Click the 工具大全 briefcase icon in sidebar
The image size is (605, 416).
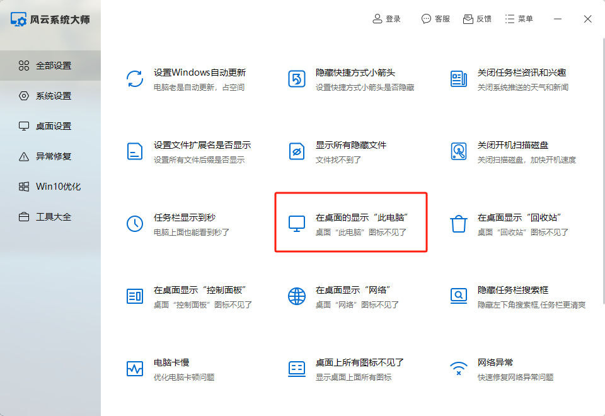coord(24,217)
